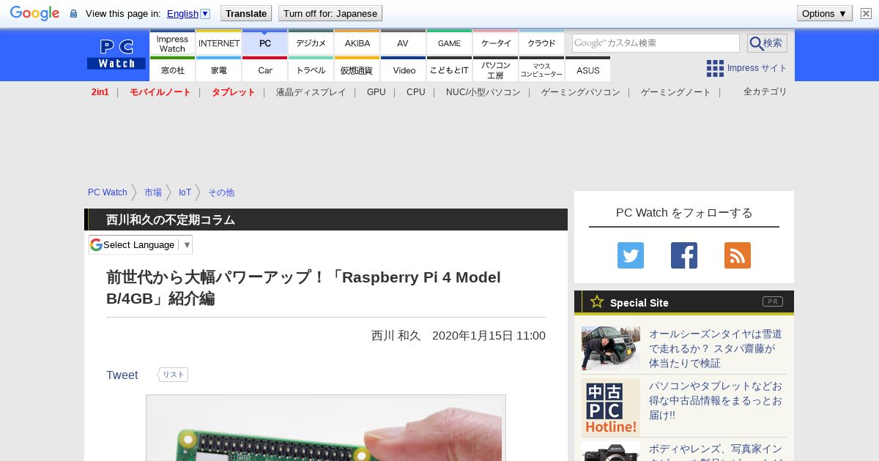Open the winter tire article thumbnail
This screenshot has width=879, height=461.
(x=611, y=348)
